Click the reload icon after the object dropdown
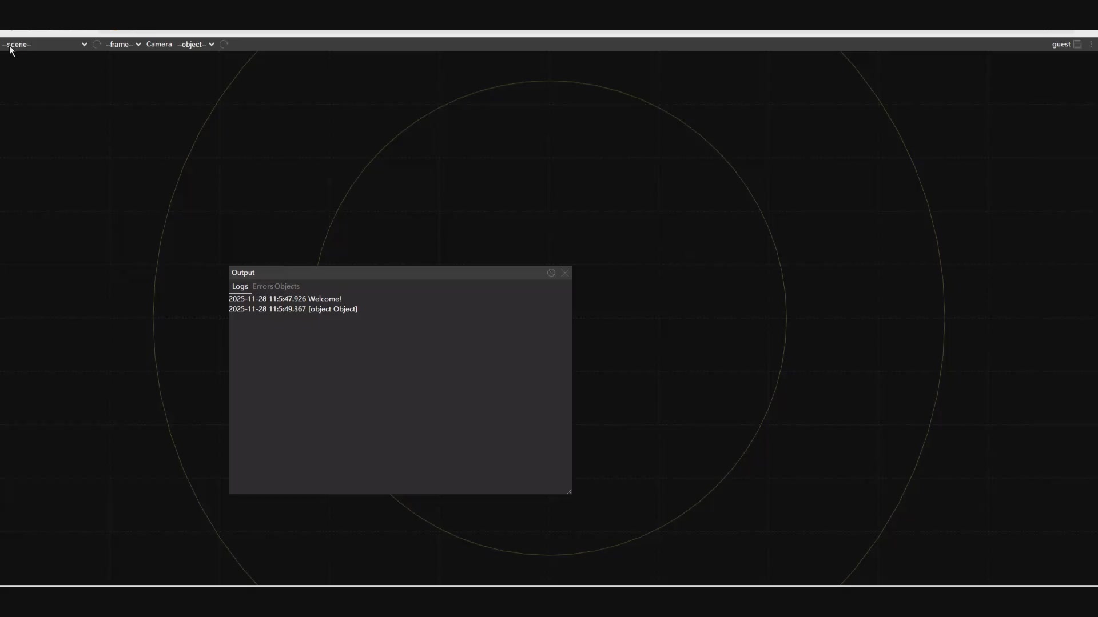This screenshot has height=617, width=1098. [x=224, y=45]
